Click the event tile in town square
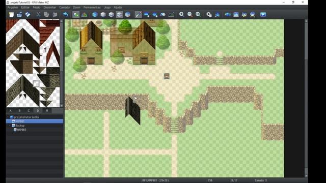The width and height of the screenshot is (326, 183). [167, 76]
